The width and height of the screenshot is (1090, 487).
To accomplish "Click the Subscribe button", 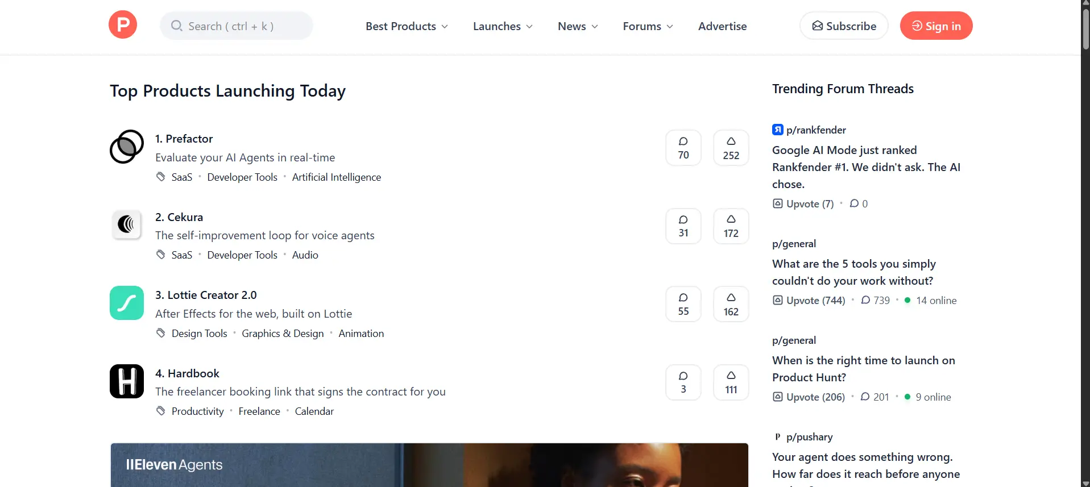I will (844, 26).
